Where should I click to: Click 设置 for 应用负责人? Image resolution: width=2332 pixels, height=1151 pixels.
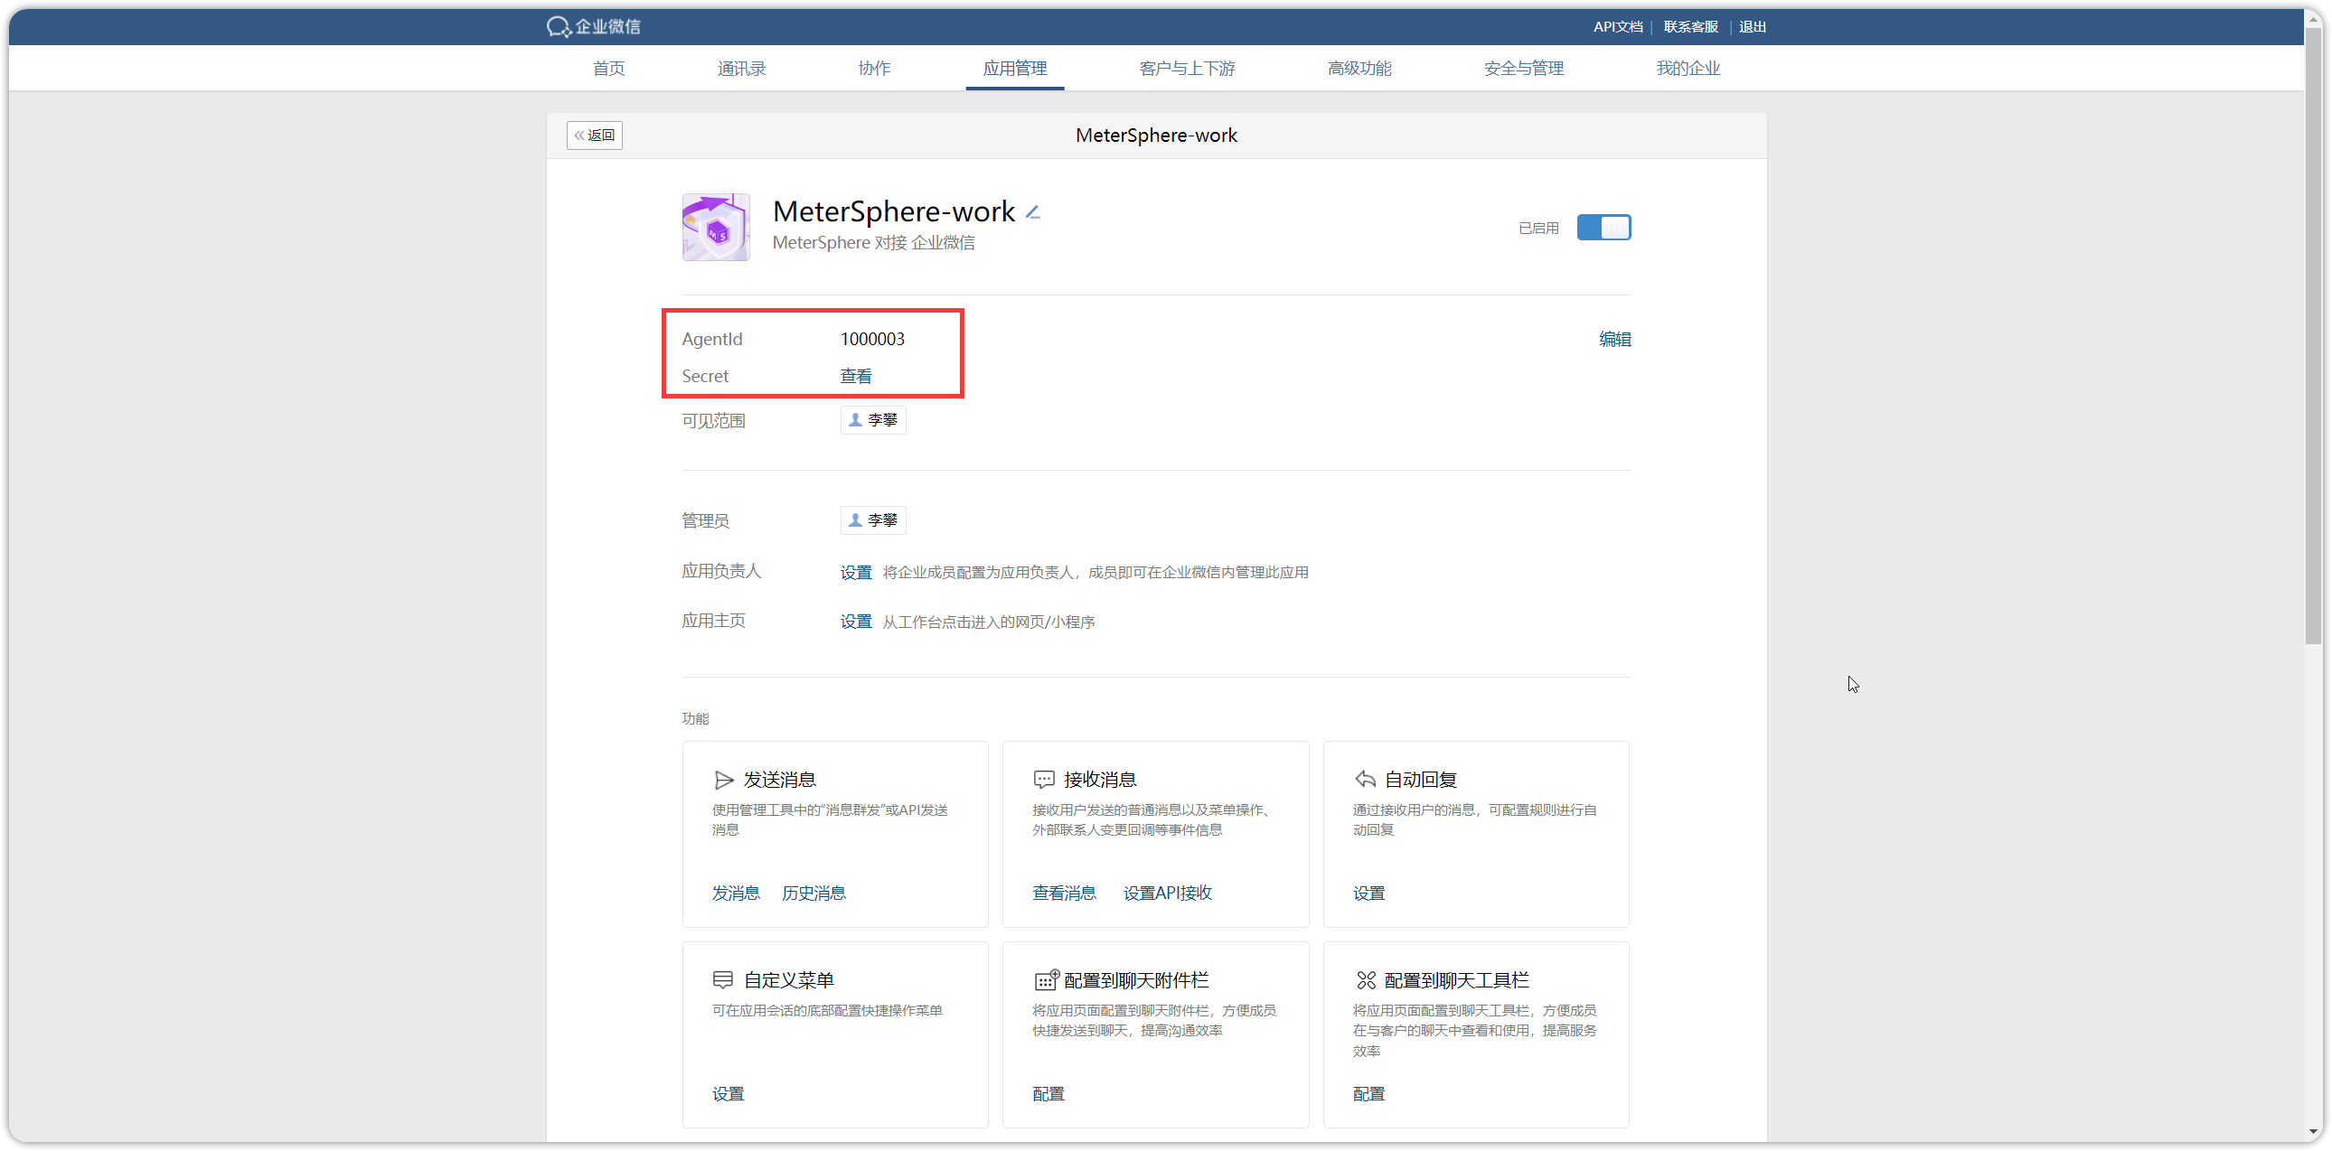pyautogui.click(x=856, y=573)
